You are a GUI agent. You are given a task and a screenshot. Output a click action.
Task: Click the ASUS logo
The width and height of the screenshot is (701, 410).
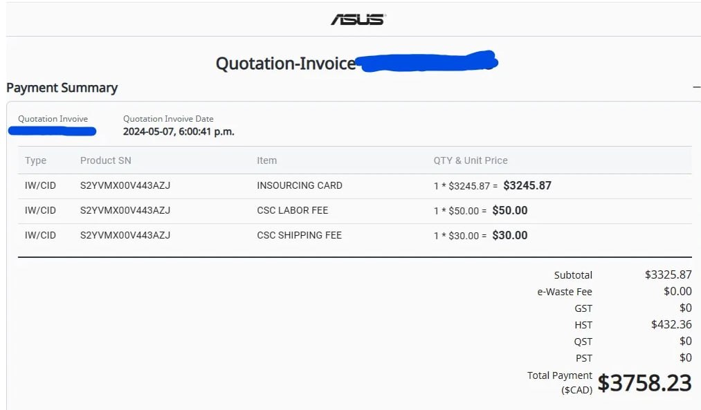pyautogui.click(x=358, y=19)
